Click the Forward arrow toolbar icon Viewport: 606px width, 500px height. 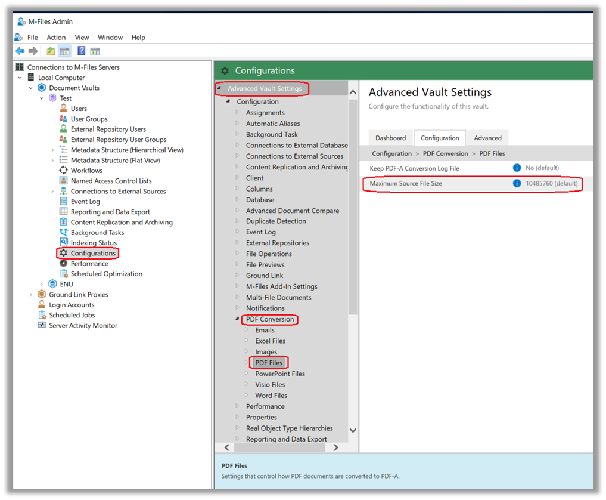[x=33, y=51]
